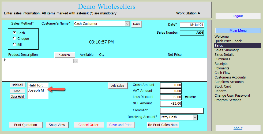Click the Clear Hold button
This screenshot has height=134, width=263.
(17, 97)
